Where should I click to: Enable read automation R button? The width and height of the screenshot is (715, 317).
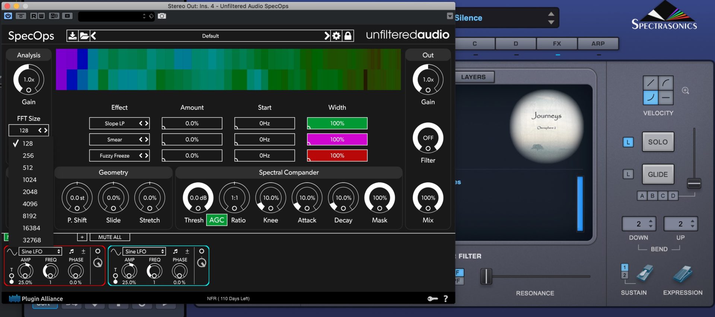point(34,16)
